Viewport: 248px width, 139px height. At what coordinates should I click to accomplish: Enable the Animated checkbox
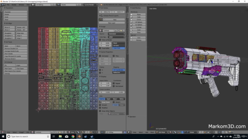[x=100, y=56]
